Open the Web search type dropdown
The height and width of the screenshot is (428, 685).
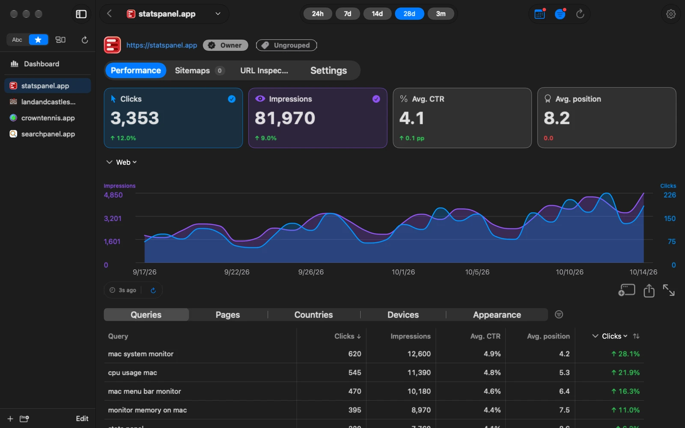coord(126,162)
